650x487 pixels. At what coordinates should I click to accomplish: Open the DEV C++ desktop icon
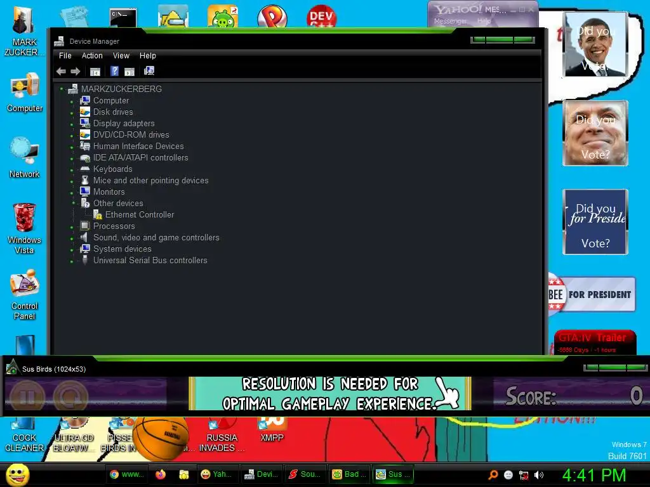(x=321, y=16)
